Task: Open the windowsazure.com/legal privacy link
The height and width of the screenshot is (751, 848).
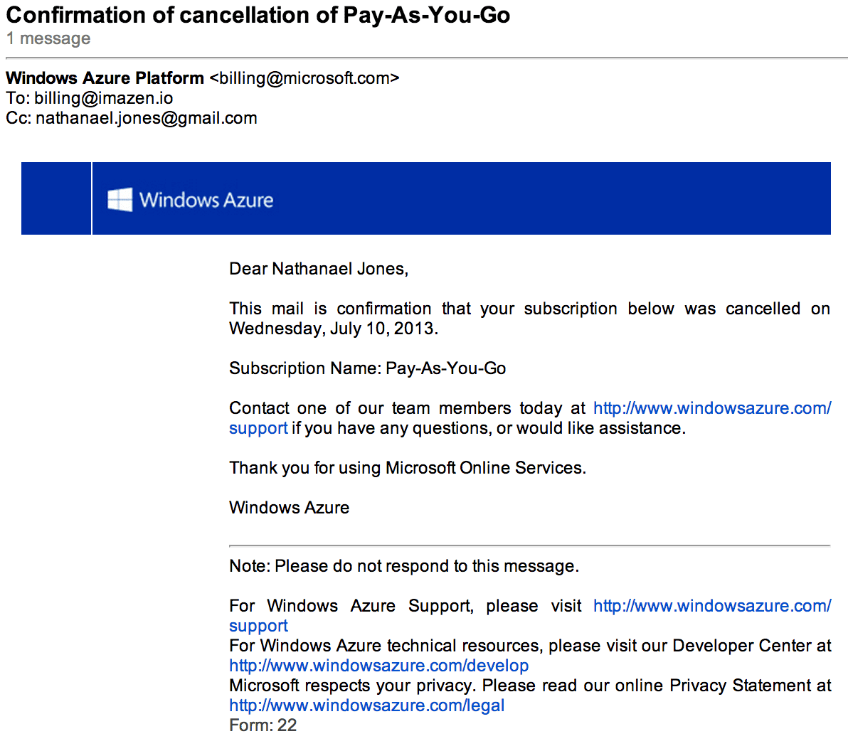Action: tap(366, 705)
